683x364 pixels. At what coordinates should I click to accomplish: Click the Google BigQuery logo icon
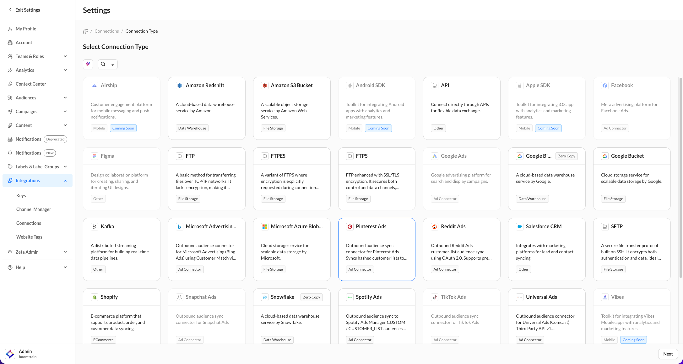[520, 156]
